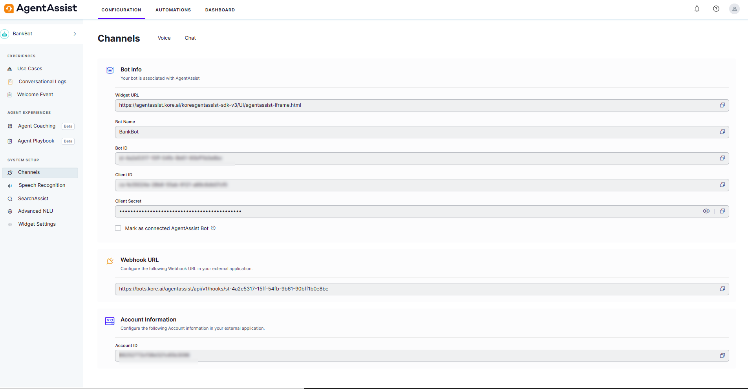Click the Client Secret field
The image size is (748, 389).
pyautogui.click(x=422, y=211)
